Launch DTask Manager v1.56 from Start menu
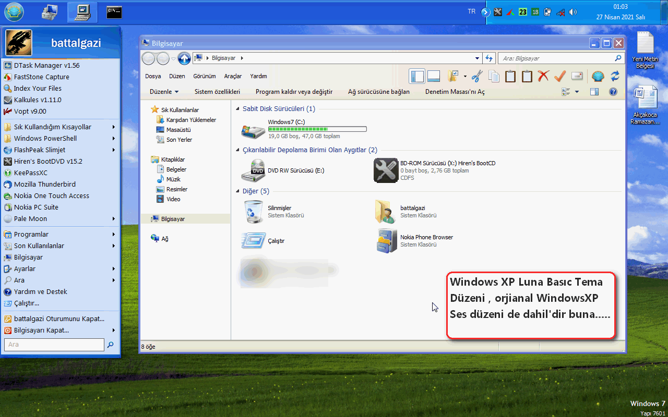The width and height of the screenshot is (668, 417). (x=60, y=66)
